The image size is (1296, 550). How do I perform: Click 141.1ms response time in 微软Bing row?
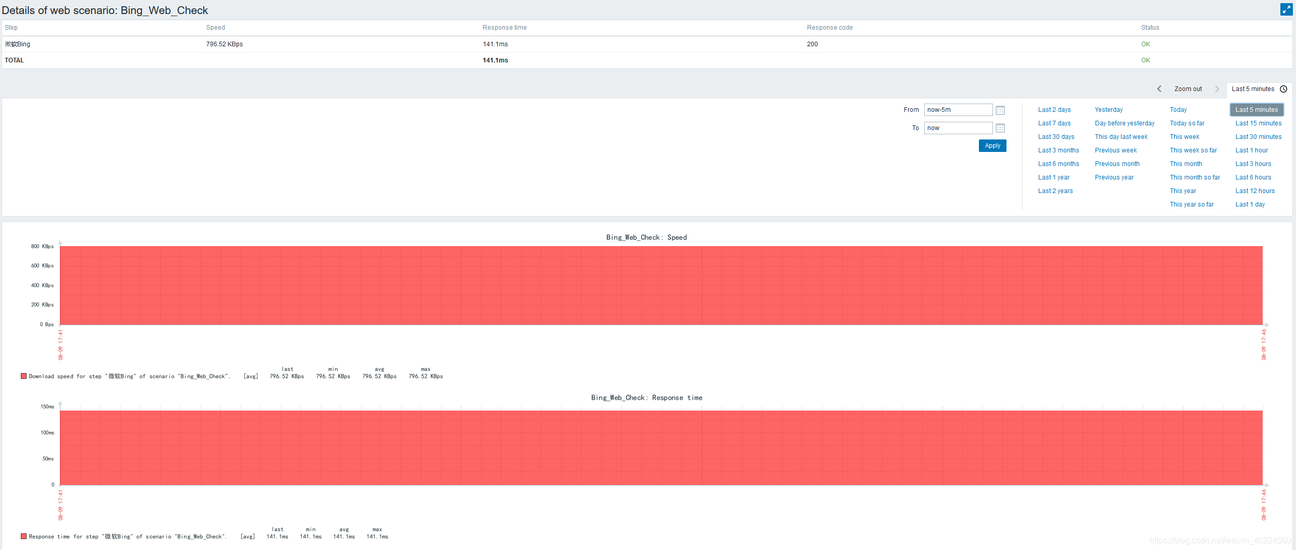click(495, 44)
